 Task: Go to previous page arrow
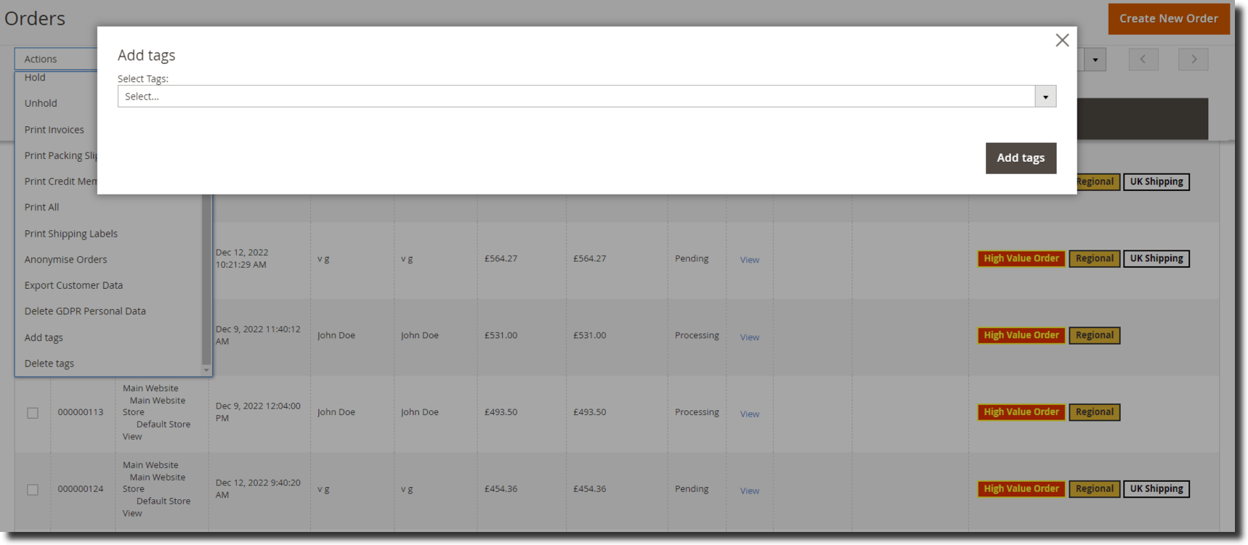pyautogui.click(x=1143, y=60)
